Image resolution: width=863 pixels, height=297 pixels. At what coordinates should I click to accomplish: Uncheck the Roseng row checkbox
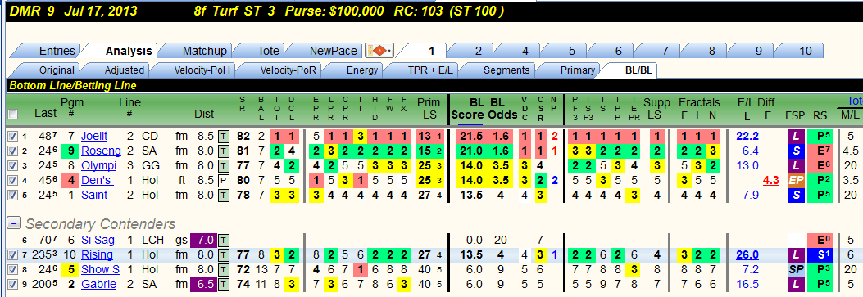[12, 151]
